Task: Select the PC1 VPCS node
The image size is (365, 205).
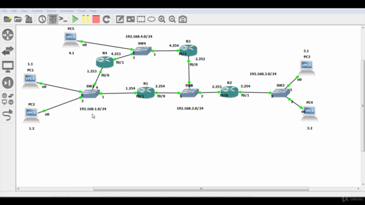Action: [30, 81]
